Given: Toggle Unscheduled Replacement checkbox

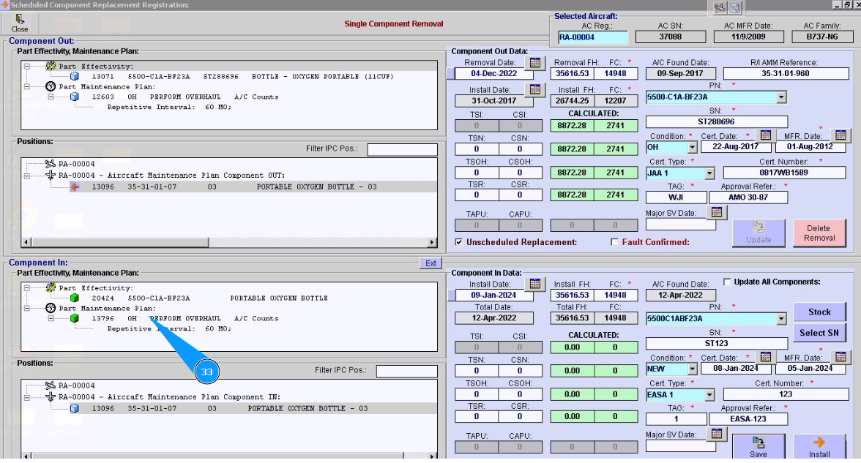Looking at the screenshot, I should tap(459, 242).
